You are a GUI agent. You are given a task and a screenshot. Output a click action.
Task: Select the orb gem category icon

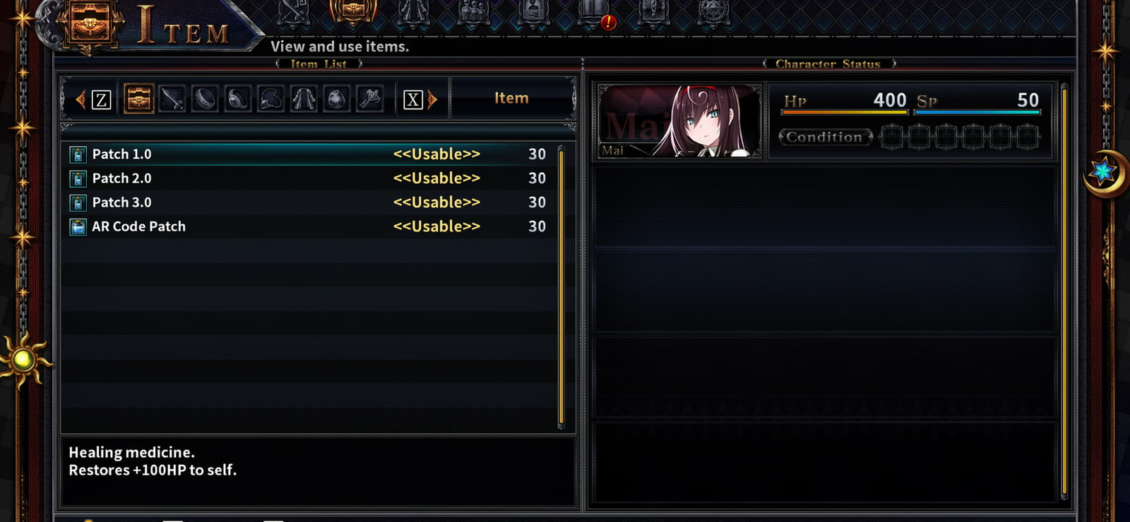pyautogui.click(x=337, y=99)
